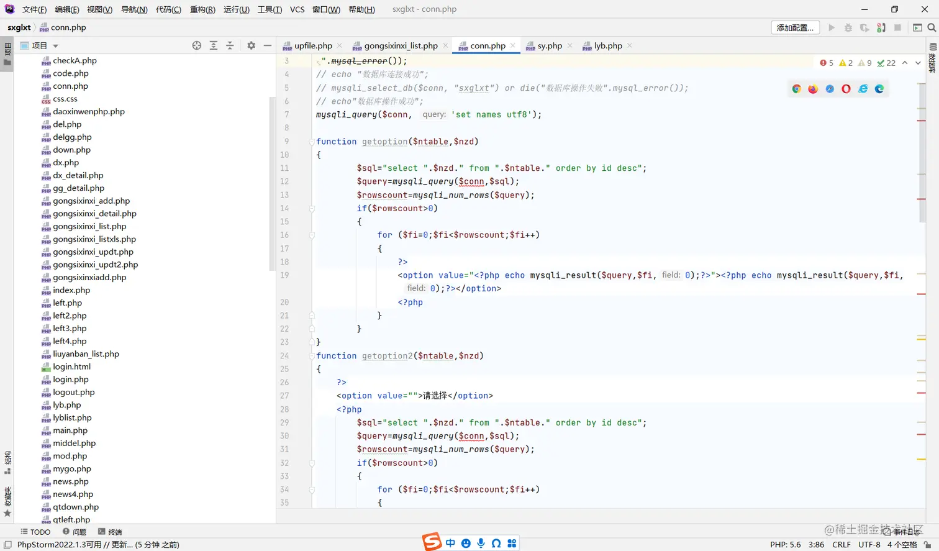
Task: Change UTF-8 file encoding
Action: 869,545
